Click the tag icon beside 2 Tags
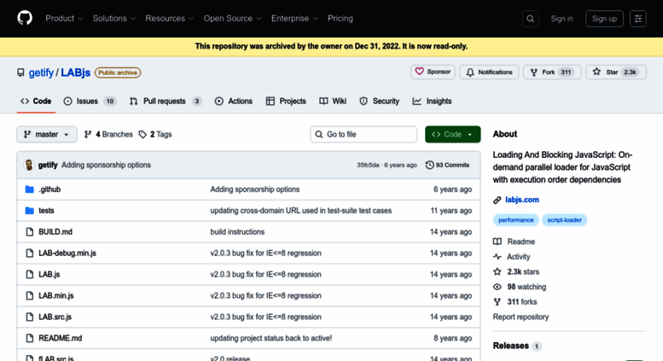The width and height of the screenshot is (663, 361). [x=142, y=135]
